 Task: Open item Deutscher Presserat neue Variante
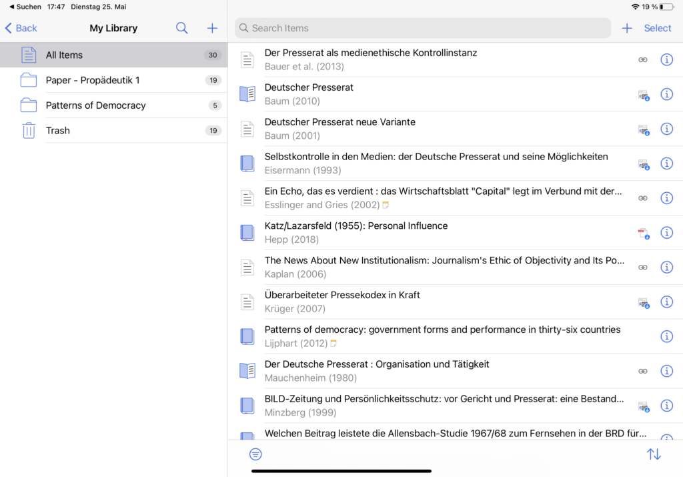click(x=455, y=129)
